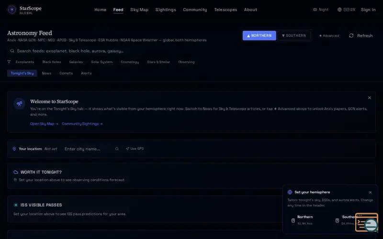This screenshot has height=239, width=383.
Task: Click Use GPS button
Action: point(135,149)
